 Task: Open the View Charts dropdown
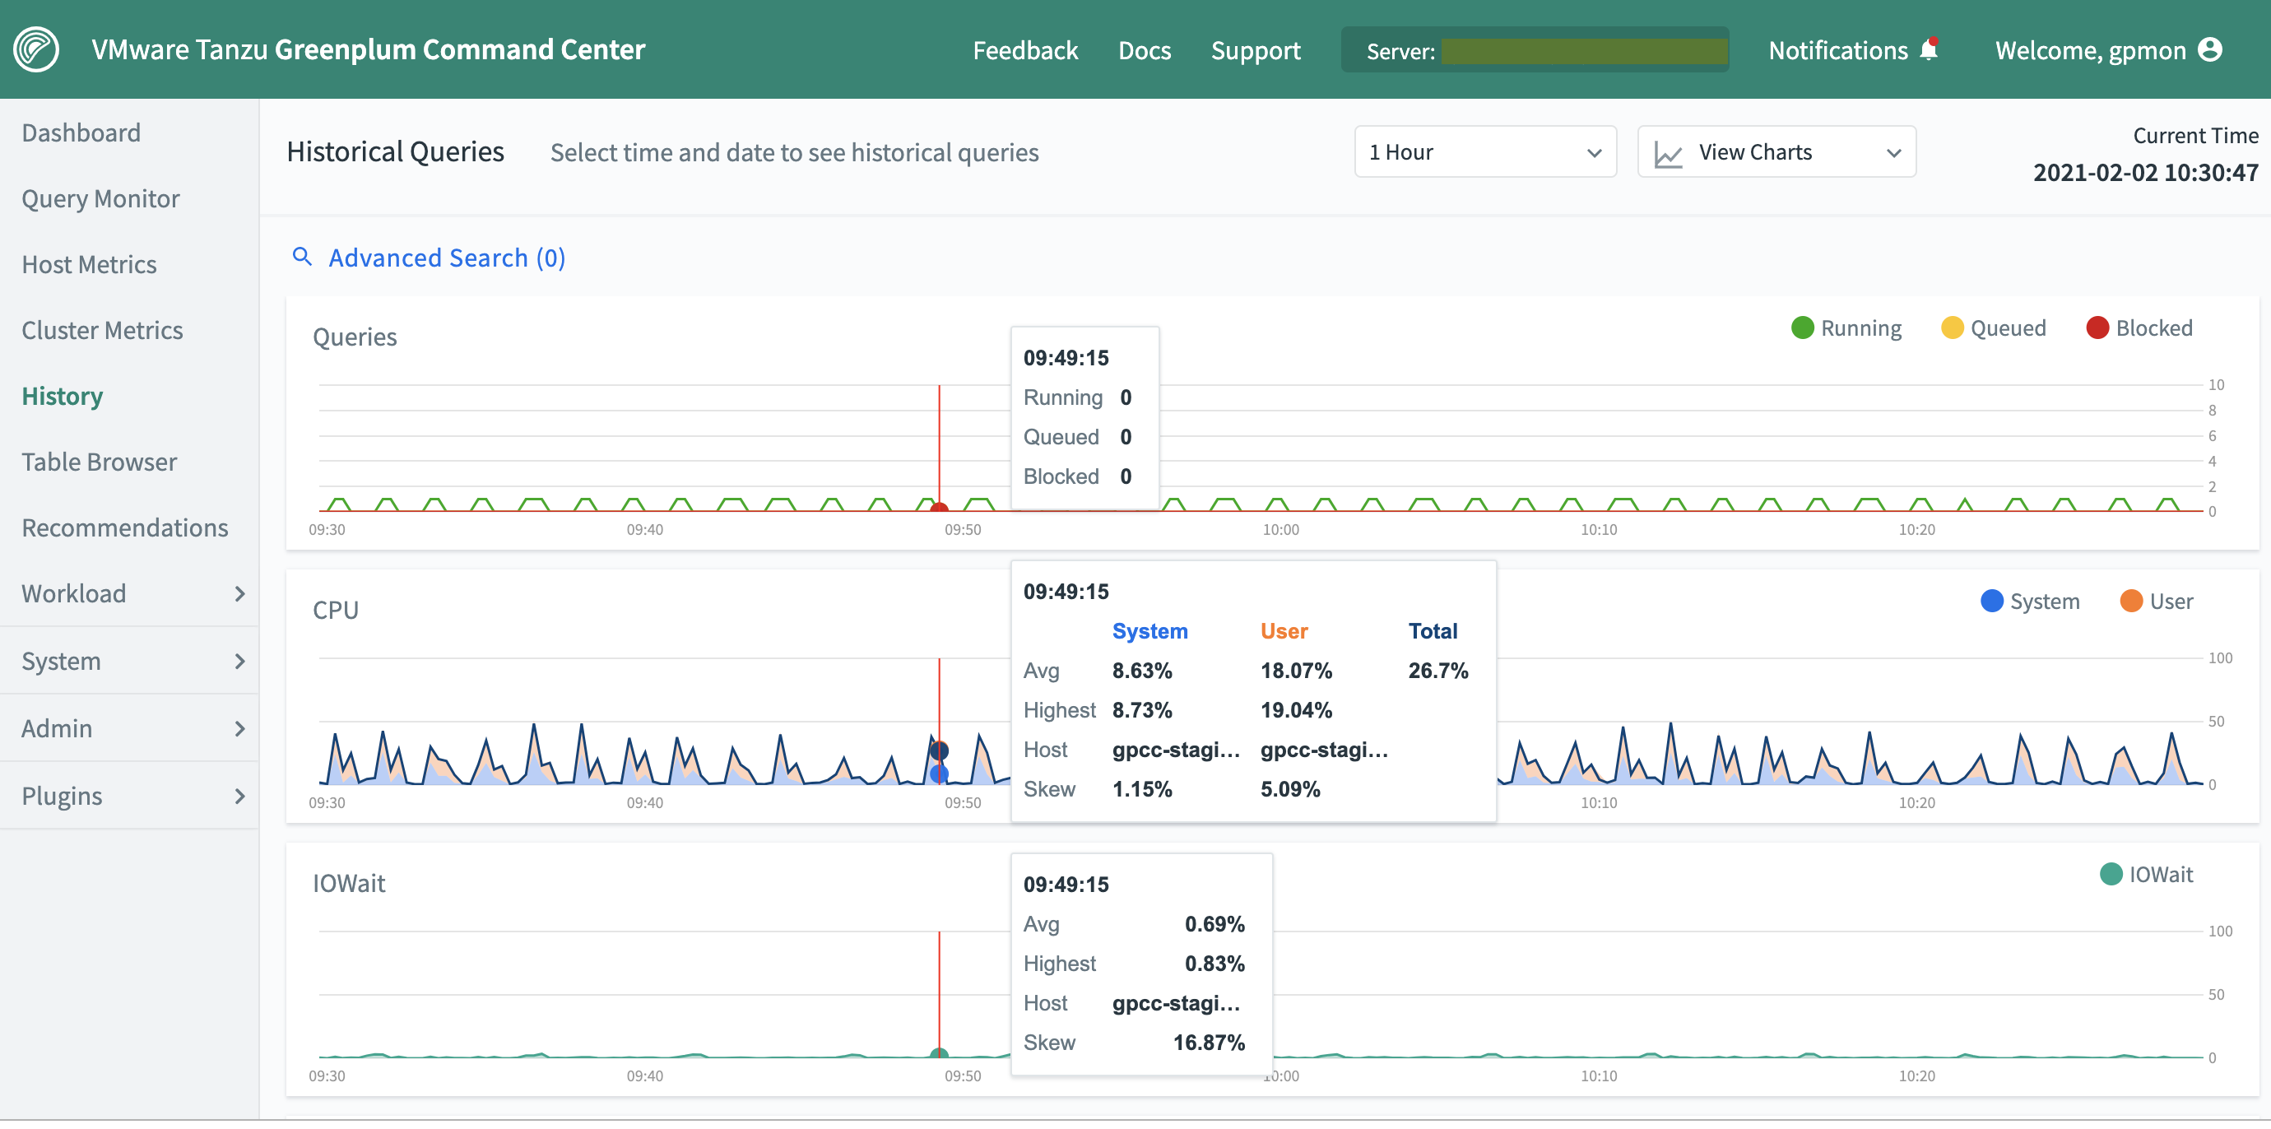click(x=1776, y=152)
